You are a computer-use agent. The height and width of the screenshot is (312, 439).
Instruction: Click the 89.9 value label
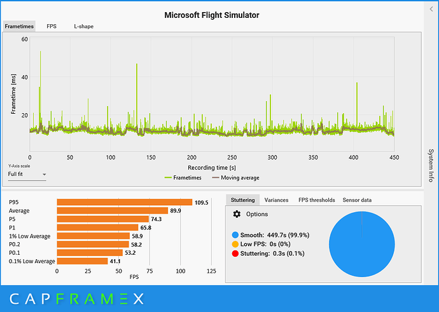[176, 211]
